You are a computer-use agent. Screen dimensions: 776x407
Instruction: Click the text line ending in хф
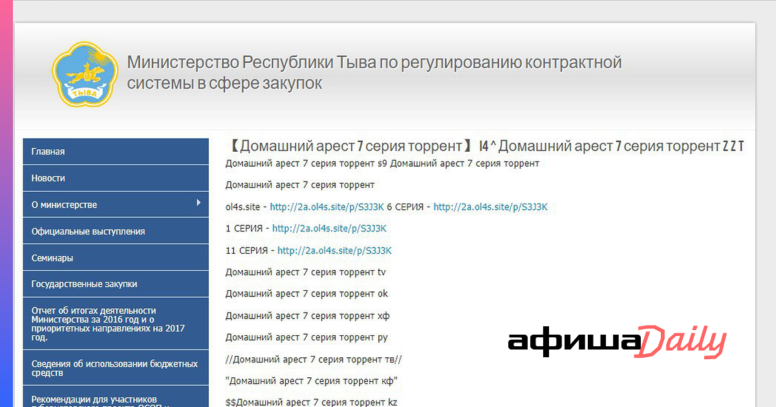coord(307,316)
